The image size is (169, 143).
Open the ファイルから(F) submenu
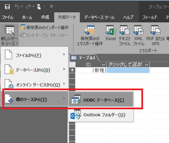[x=35, y=54]
